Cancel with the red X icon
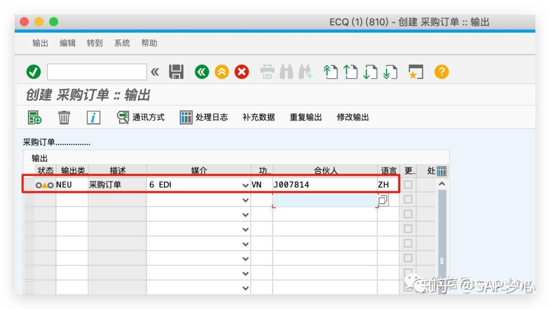 point(242,72)
